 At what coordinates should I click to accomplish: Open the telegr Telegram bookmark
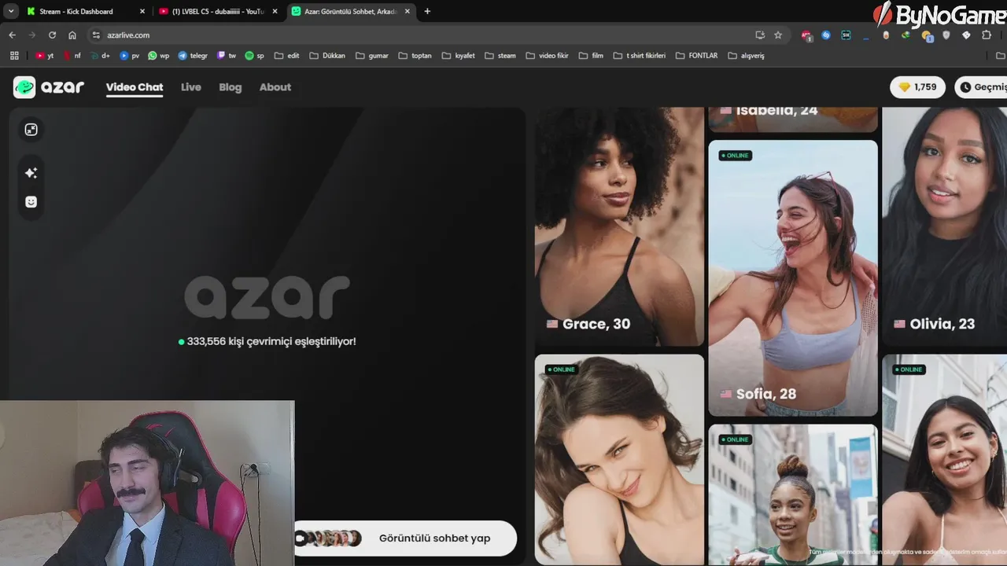click(x=193, y=56)
